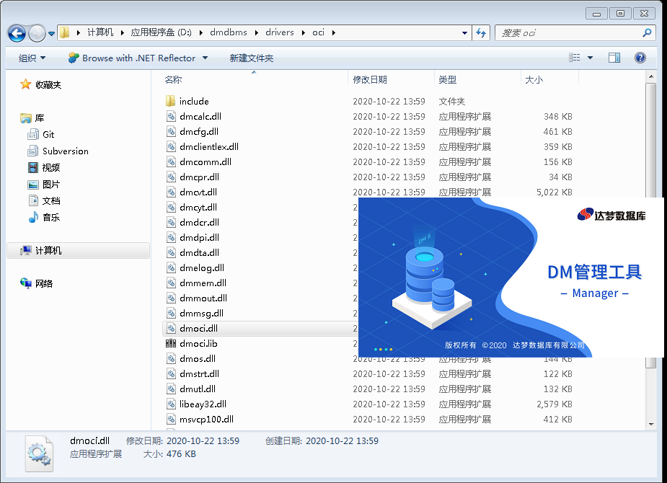Expand the arrow after oci breadcrumb
Viewport: 667px width, 483px height.
pos(333,32)
